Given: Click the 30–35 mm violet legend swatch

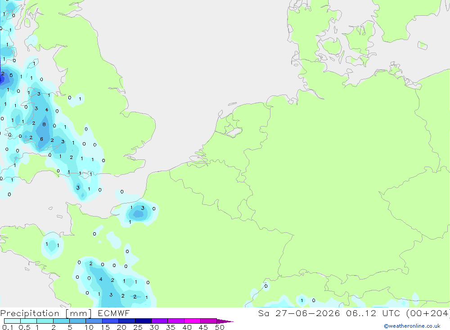Looking at the screenshot, I should coord(160,321).
